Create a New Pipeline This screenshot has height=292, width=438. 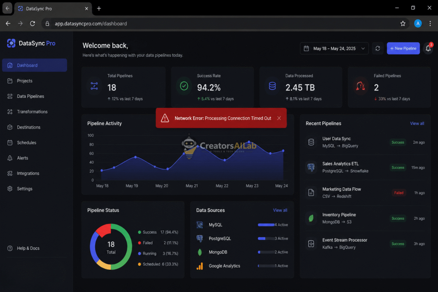pyautogui.click(x=403, y=48)
